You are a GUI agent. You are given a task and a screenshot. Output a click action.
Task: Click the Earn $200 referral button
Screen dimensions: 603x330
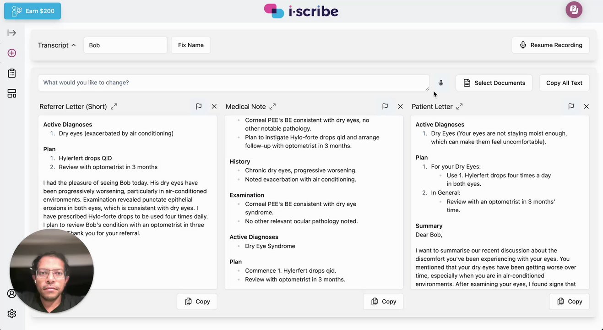coord(33,11)
